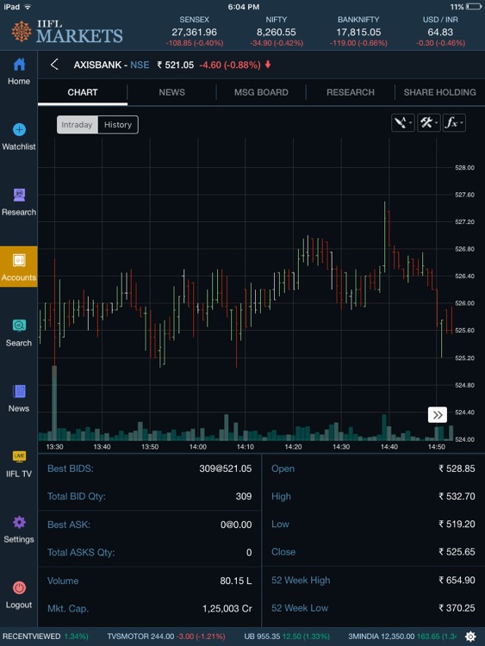Click the 528.00 price axis label
This screenshot has height=646, width=485.
click(x=464, y=168)
